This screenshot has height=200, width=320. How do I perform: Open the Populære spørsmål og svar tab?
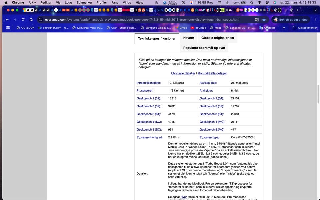204,48
